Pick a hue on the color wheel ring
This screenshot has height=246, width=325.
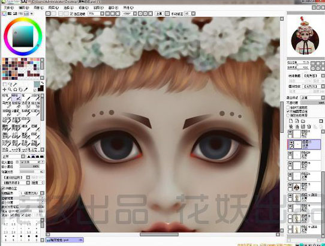click(x=23, y=19)
